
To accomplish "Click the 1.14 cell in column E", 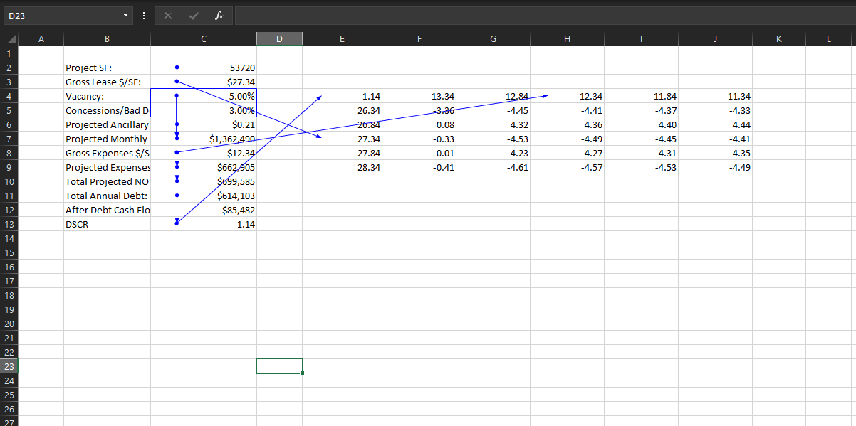I will point(342,96).
